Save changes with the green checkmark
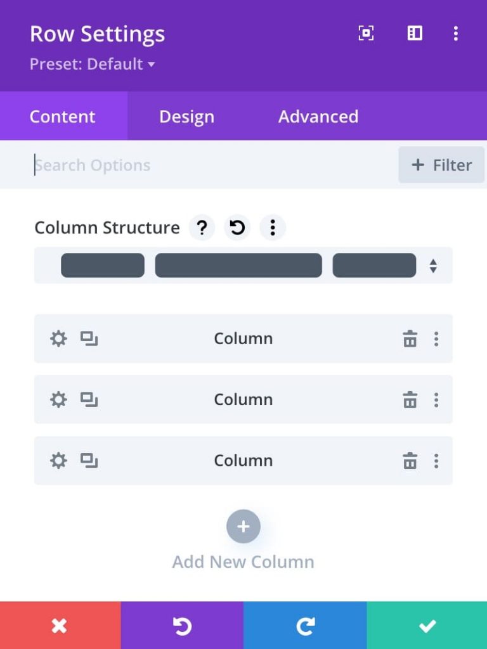487x649 pixels. click(426, 626)
